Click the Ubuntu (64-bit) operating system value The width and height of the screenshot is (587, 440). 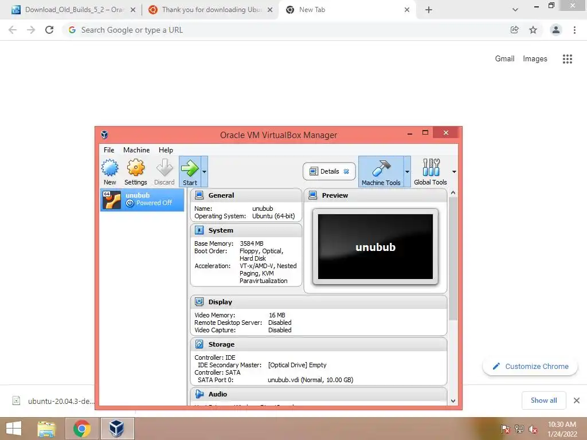tap(273, 216)
